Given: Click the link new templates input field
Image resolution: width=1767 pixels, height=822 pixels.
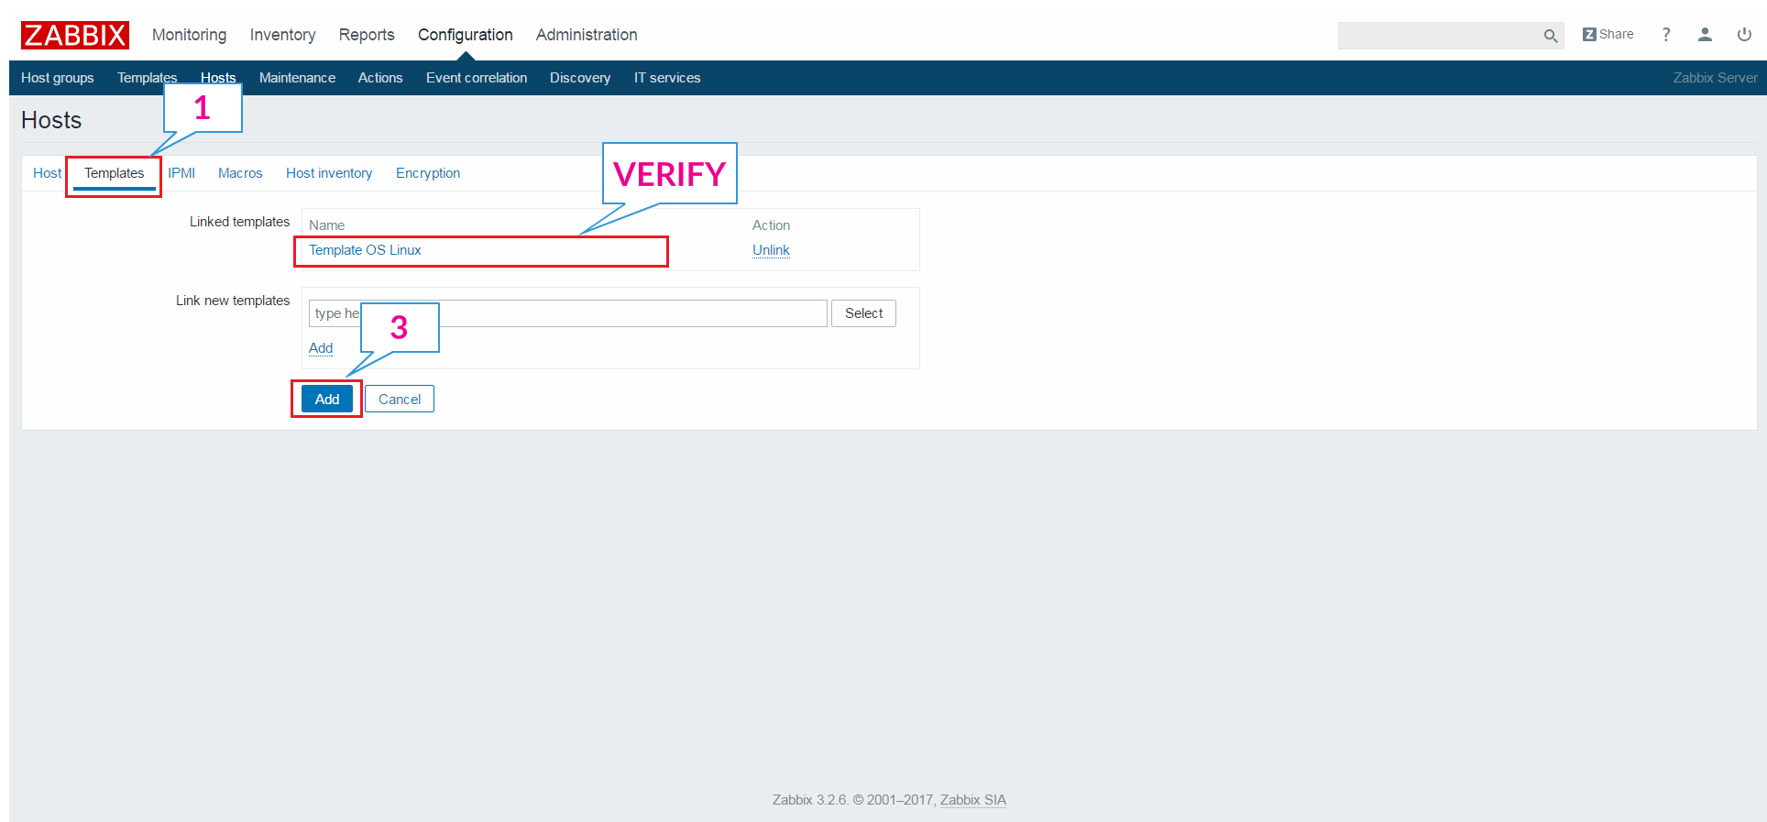Looking at the screenshot, I should coord(568,313).
